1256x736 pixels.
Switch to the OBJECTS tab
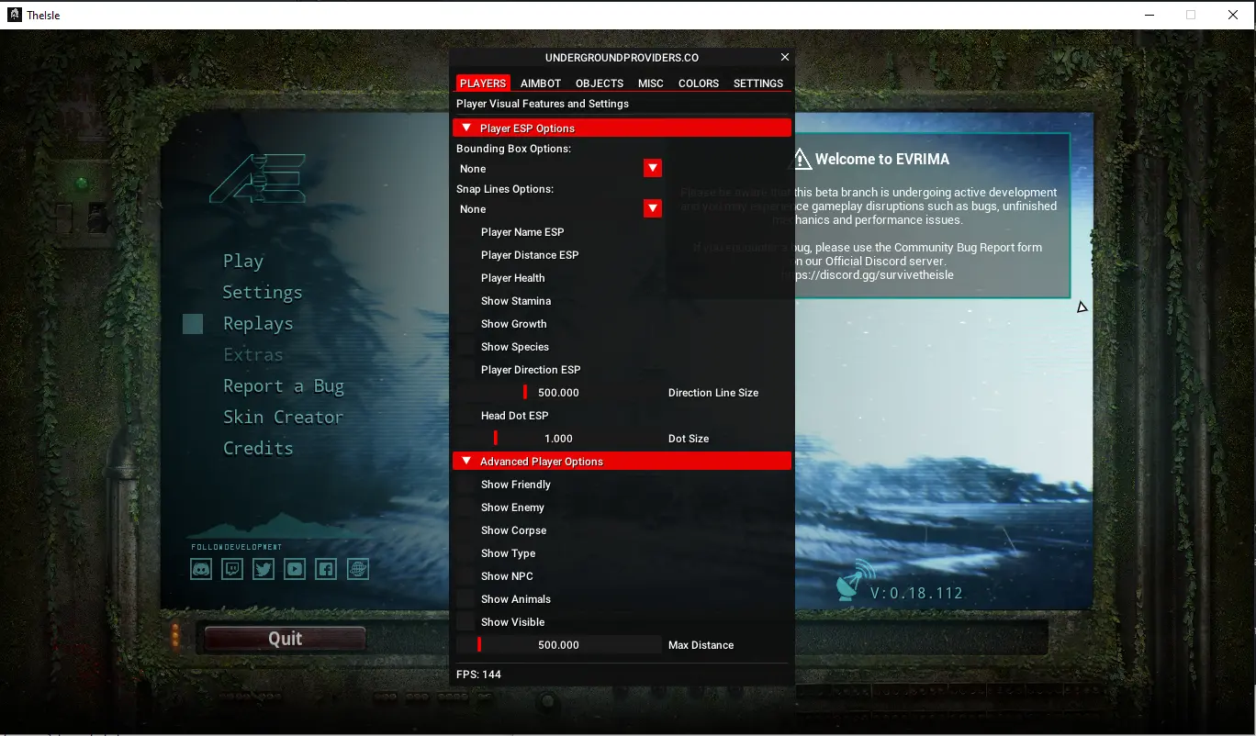[600, 83]
